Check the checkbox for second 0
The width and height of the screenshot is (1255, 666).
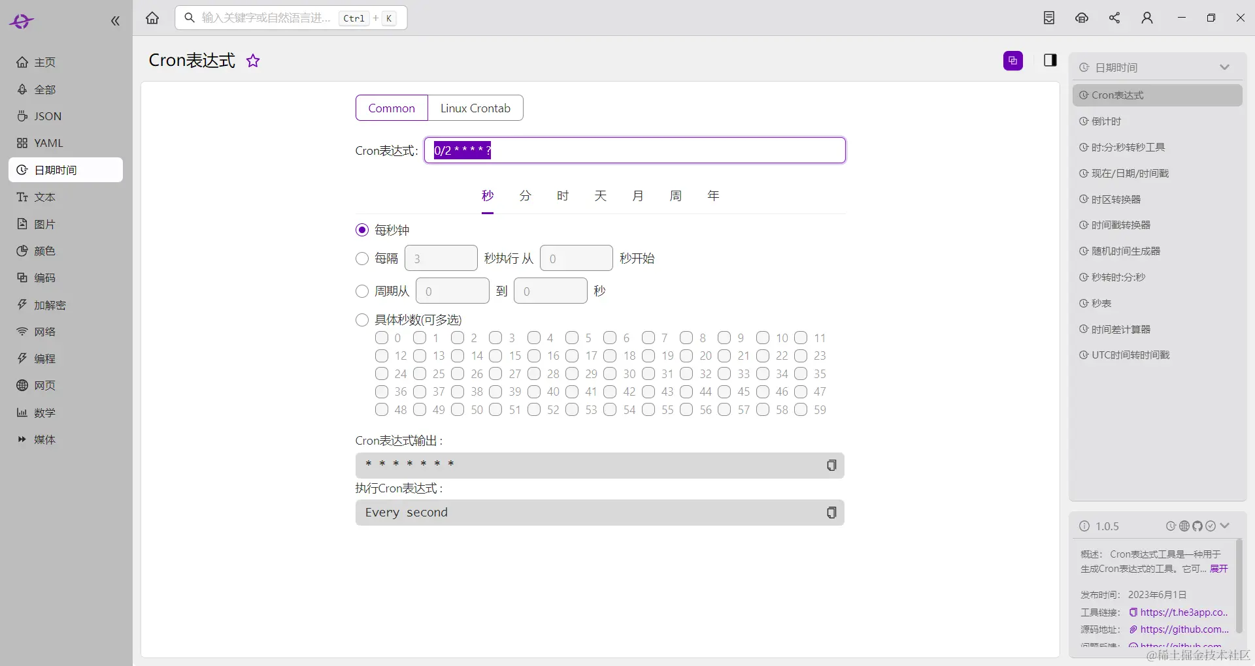tap(382, 338)
